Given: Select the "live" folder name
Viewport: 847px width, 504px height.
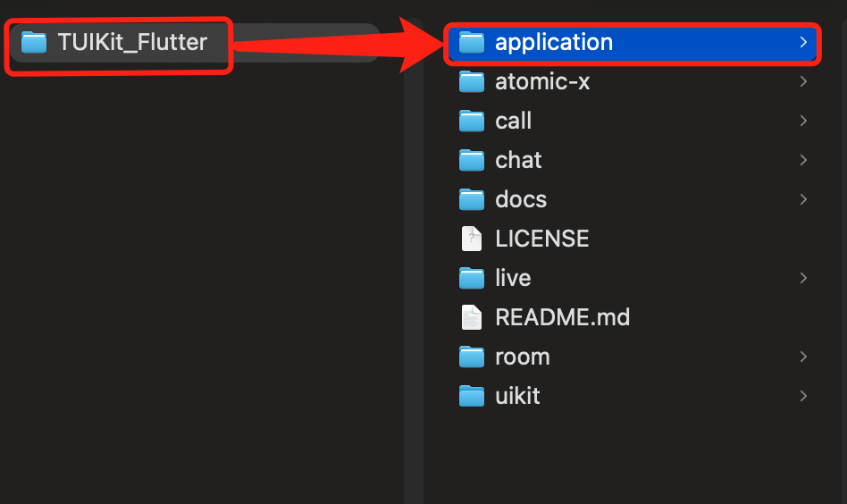Looking at the screenshot, I should click(513, 278).
